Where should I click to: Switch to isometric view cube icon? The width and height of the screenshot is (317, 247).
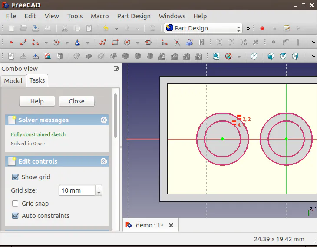point(254,57)
